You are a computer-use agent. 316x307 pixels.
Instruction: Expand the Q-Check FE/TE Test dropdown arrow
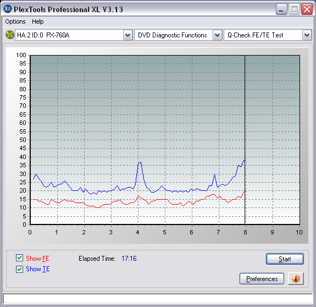(x=307, y=35)
